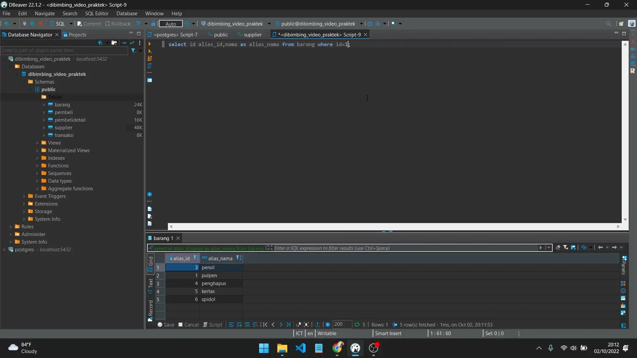Toggle the Panels side pane
Viewport: 637px width, 358px height.
coord(624,265)
